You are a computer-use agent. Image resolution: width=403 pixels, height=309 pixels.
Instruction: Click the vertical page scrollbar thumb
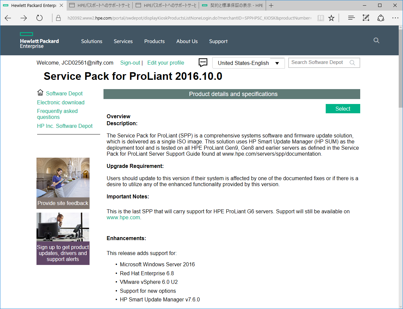401,68
